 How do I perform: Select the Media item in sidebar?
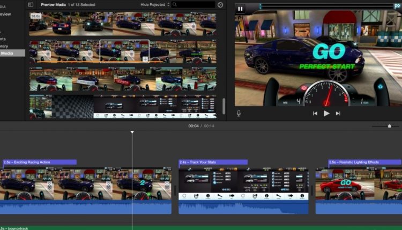tap(12, 53)
